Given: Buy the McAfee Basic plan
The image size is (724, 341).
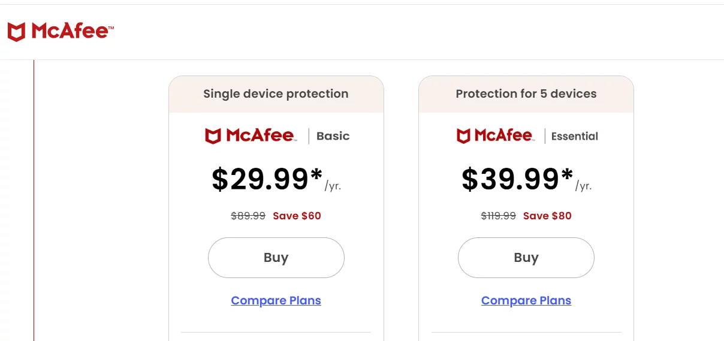Looking at the screenshot, I should click(x=276, y=258).
